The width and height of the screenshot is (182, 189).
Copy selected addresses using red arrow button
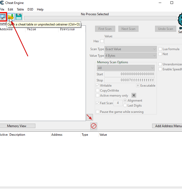tap(90, 117)
